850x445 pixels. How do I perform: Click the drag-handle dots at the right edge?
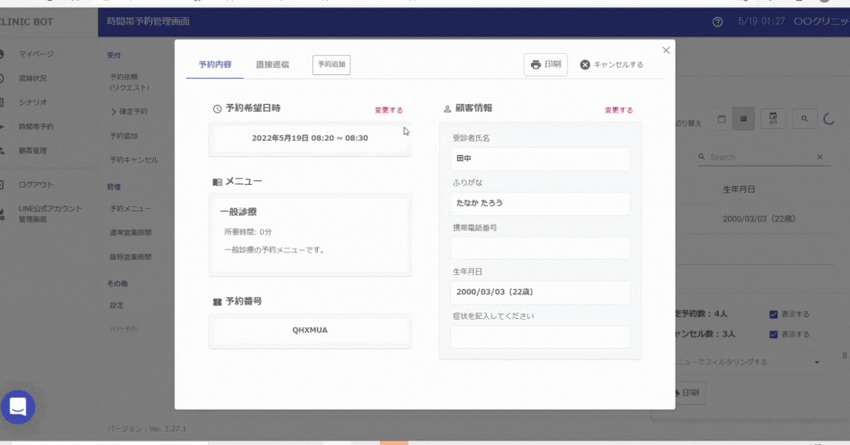(x=844, y=355)
